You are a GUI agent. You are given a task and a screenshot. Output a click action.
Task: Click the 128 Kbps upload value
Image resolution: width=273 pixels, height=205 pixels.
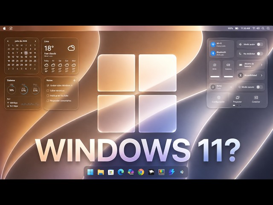click(14, 103)
